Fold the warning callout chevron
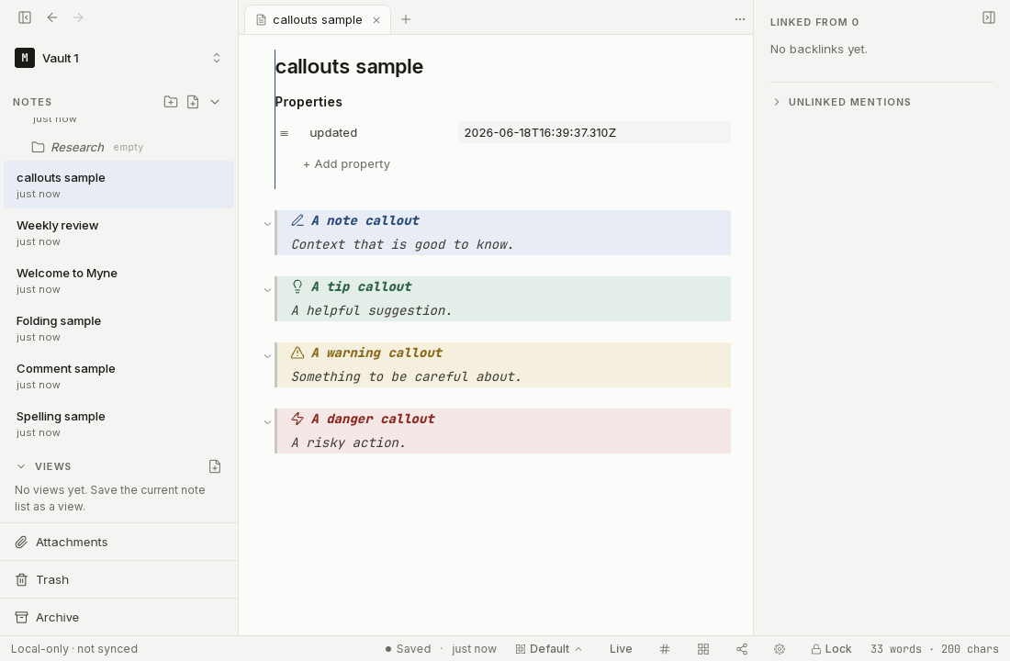The image size is (1010, 661). [x=267, y=355]
